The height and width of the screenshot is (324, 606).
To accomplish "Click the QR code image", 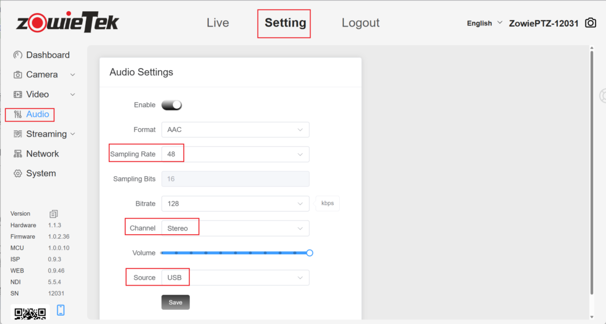I will [x=30, y=313].
